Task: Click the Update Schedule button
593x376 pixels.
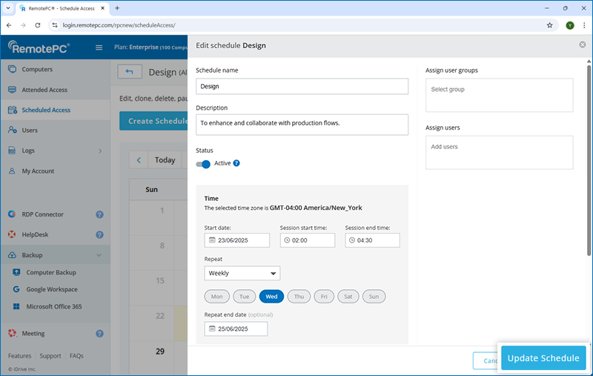Action: click(x=543, y=358)
